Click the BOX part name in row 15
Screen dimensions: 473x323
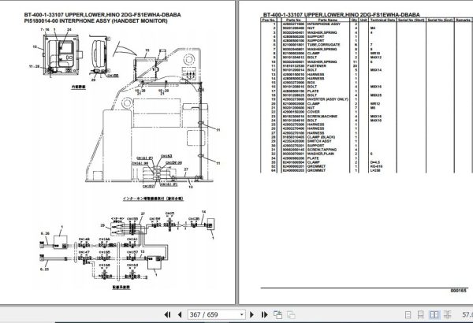(311, 83)
